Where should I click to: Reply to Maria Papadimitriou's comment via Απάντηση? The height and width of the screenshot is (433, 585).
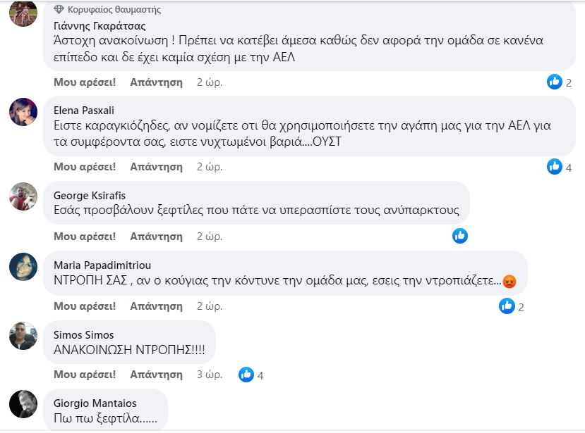click(156, 306)
